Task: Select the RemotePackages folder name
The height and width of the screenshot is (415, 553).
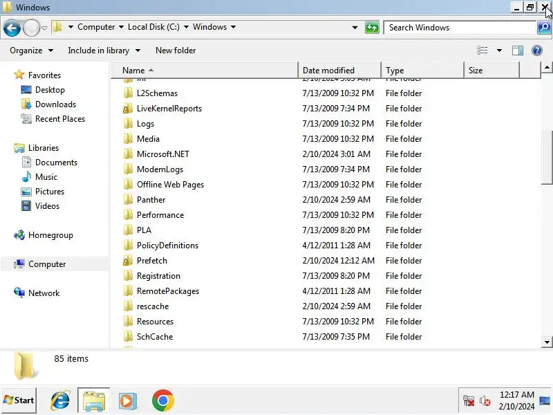Action: point(168,290)
